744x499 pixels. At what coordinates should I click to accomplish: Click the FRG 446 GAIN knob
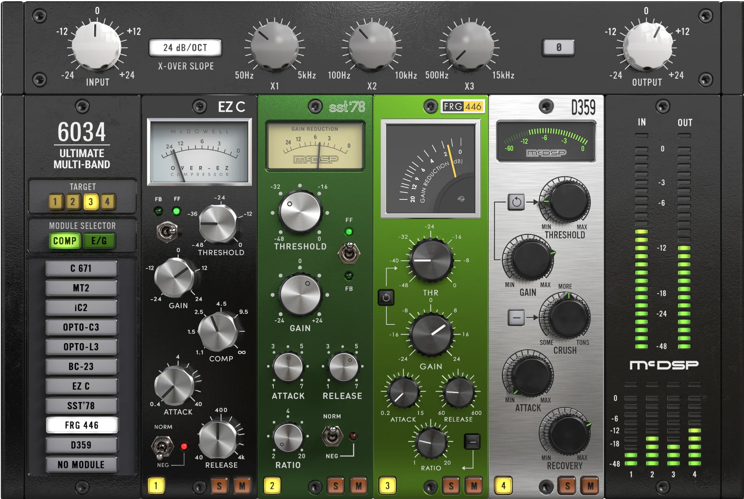[x=431, y=335]
